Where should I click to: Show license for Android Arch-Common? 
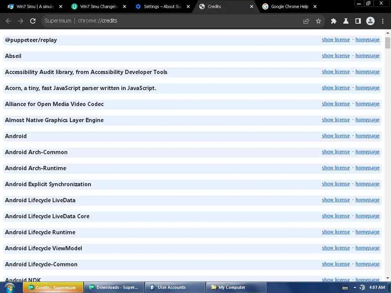(x=336, y=152)
